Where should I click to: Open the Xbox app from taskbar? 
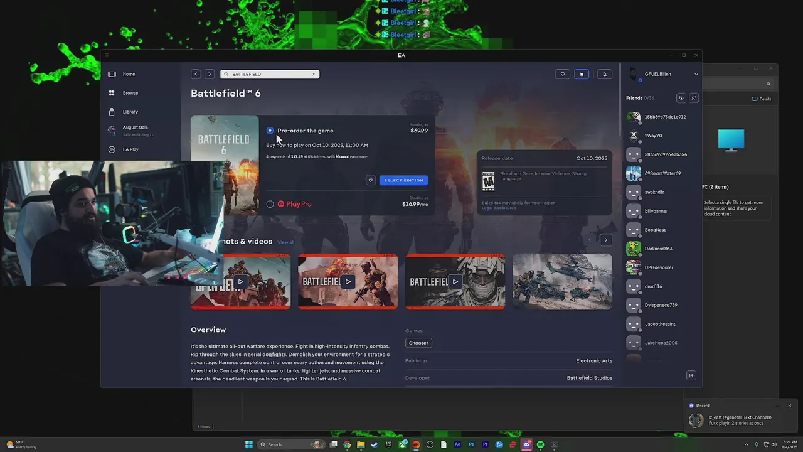click(x=402, y=444)
